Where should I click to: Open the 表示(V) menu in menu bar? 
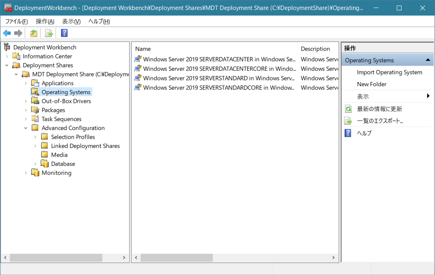pyautogui.click(x=71, y=21)
